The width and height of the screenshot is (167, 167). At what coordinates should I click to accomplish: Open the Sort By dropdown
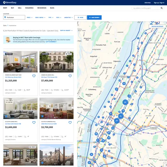click(66, 31)
